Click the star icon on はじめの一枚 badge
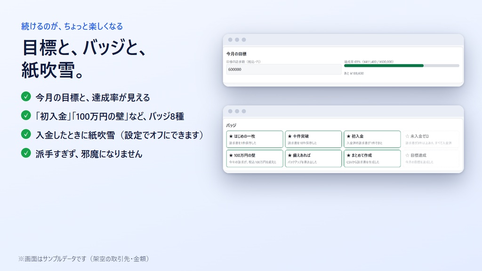This screenshot has height=271, width=482. (x=231, y=136)
